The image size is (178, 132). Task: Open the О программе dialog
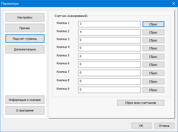pos(25,110)
